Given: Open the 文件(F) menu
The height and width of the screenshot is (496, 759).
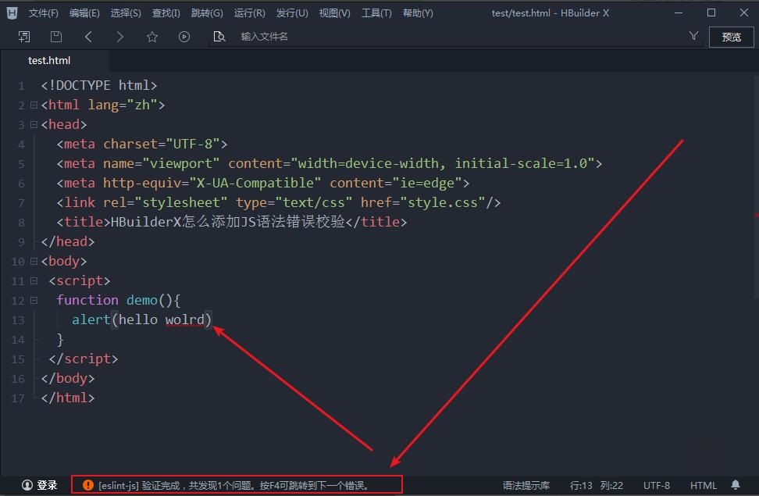Looking at the screenshot, I should point(43,13).
